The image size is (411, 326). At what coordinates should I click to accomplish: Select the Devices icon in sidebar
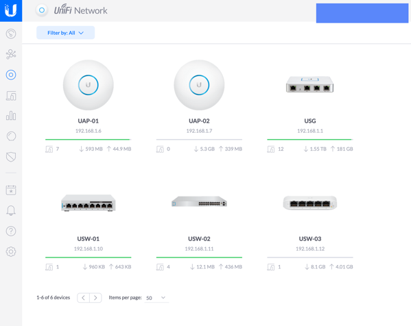[11, 75]
